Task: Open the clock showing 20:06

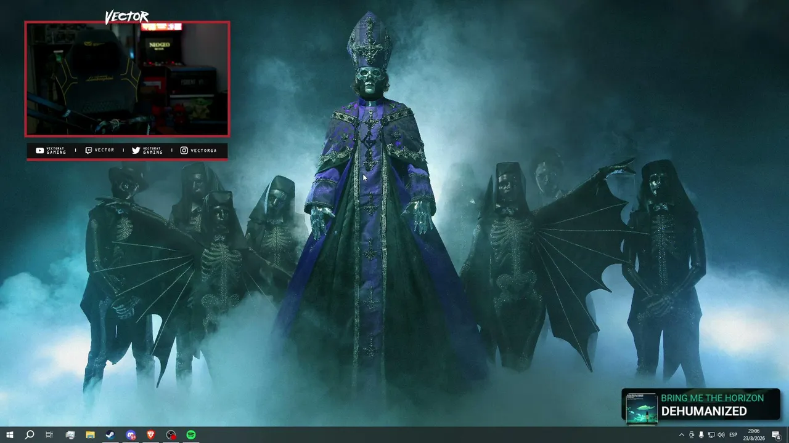Action: coord(754,435)
